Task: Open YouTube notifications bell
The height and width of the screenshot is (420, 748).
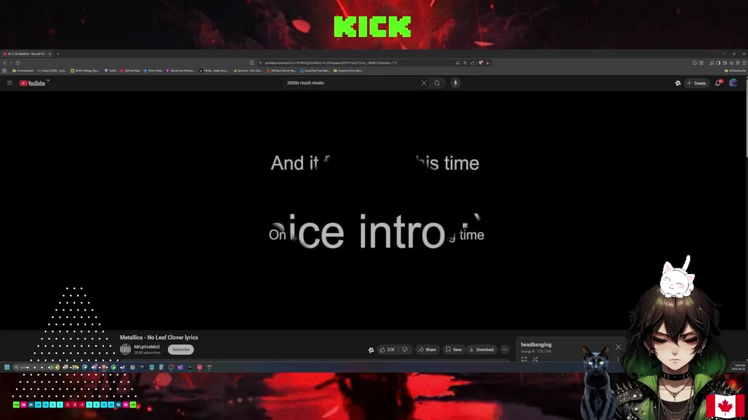Action: (x=718, y=83)
